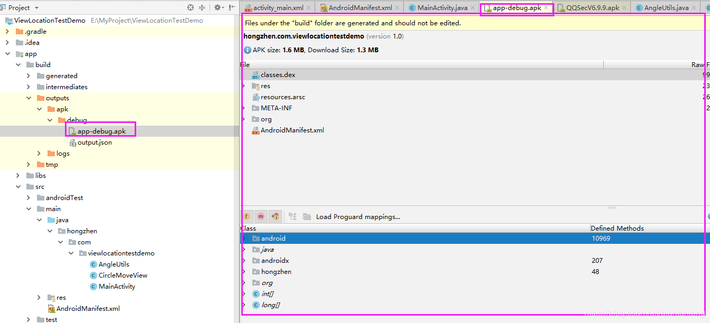Screen dimensions: 710x323
Task: Switch to AngleUtils.java tab
Action: [666, 8]
